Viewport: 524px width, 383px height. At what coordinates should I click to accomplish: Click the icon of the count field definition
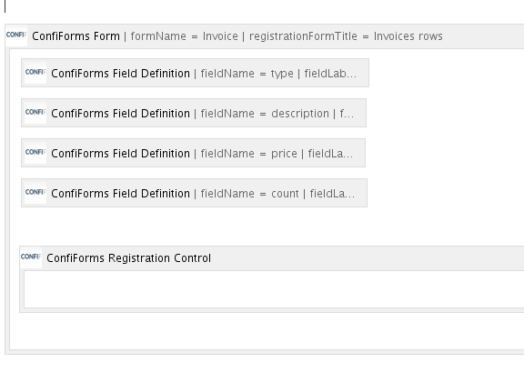pos(35,193)
